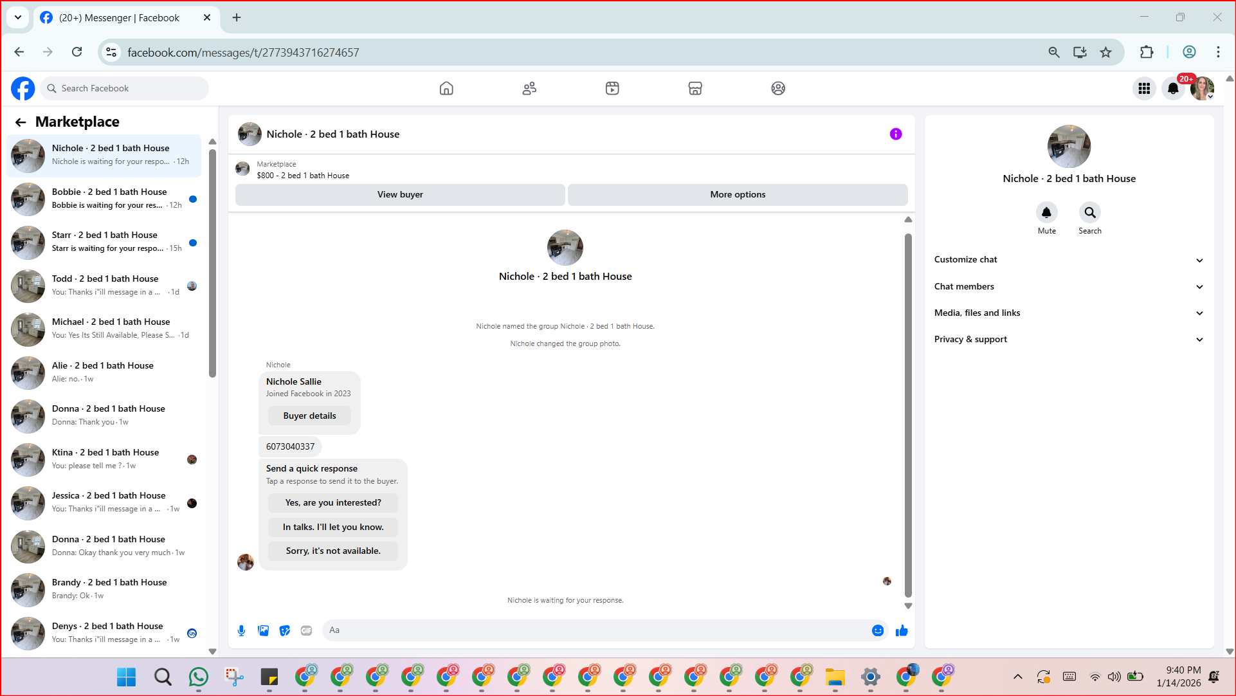The height and width of the screenshot is (696, 1236).
Task: Expand the Chat members section
Action: [x=1068, y=286]
